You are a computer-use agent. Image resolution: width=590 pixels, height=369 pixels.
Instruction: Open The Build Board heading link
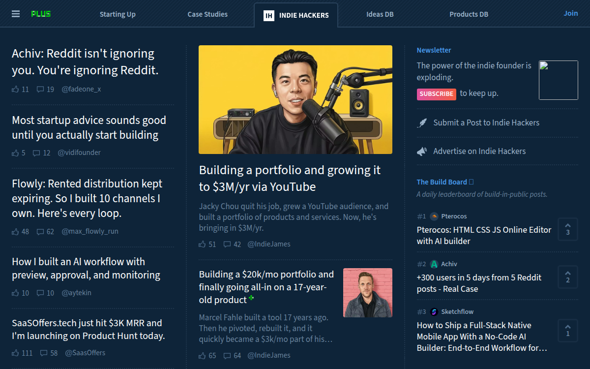[x=445, y=182]
